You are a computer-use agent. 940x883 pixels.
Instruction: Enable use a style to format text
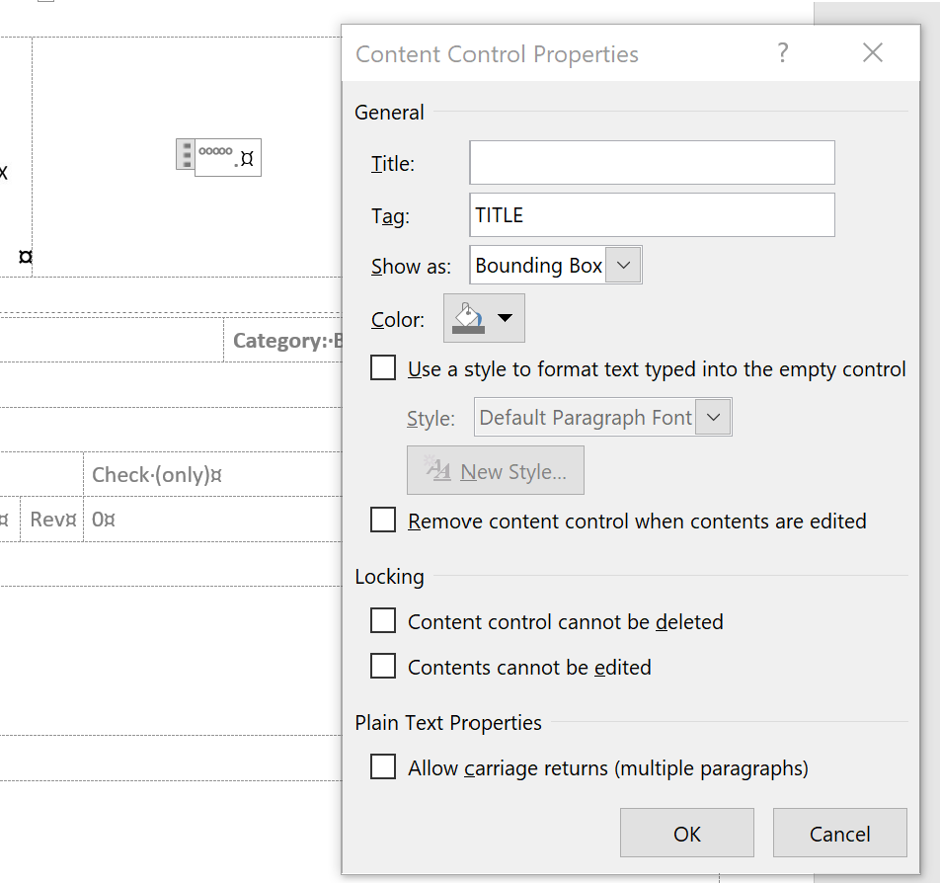(x=383, y=369)
